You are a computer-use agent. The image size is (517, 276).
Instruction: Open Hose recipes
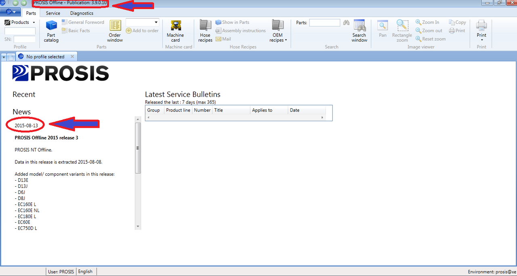(x=205, y=31)
